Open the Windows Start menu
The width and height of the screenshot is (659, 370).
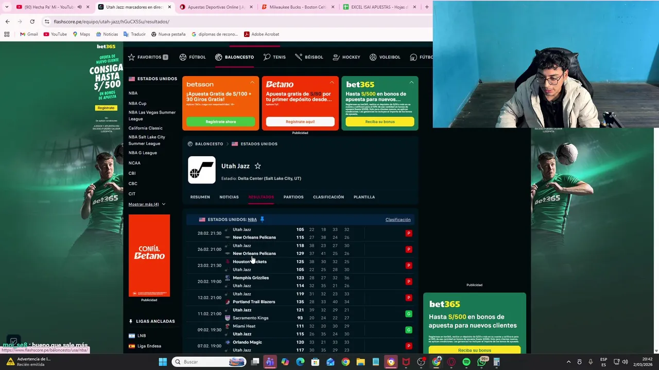click(x=163, y=362)
